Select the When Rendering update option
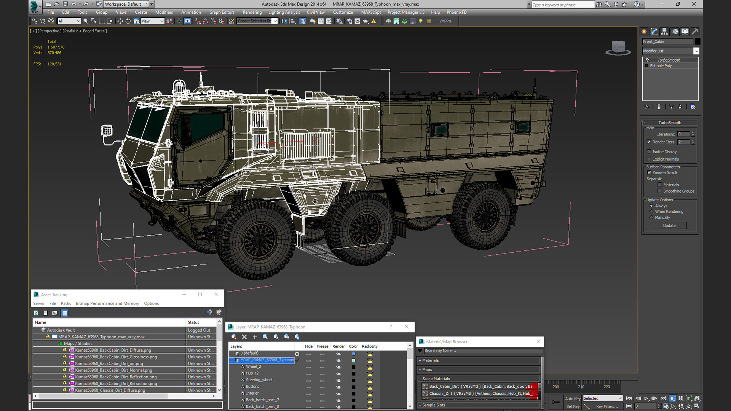This screenshot has width=731, height=411. (x=651, y=212)
